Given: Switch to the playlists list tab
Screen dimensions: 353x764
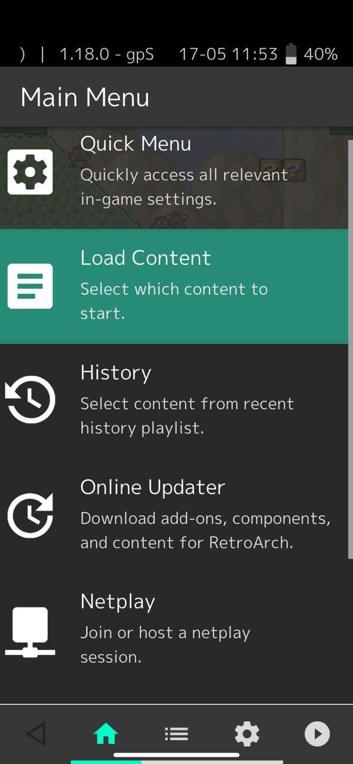Looking at the screenshot, I should tap(176, 734).
